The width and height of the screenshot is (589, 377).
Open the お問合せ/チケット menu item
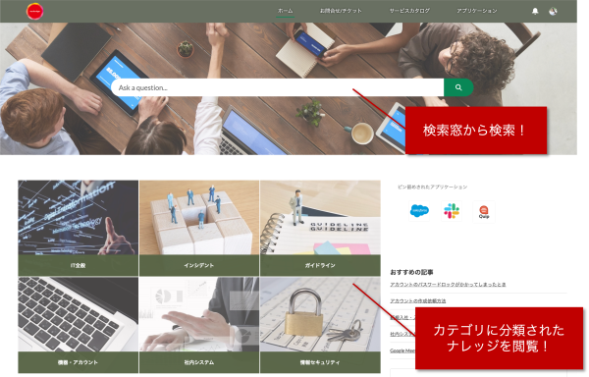click(341, 11)
